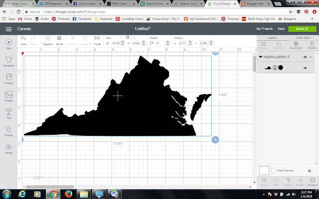Screen dimensions: 319x199
Task: Click the Flatten tool
Action: coord(300,182)
